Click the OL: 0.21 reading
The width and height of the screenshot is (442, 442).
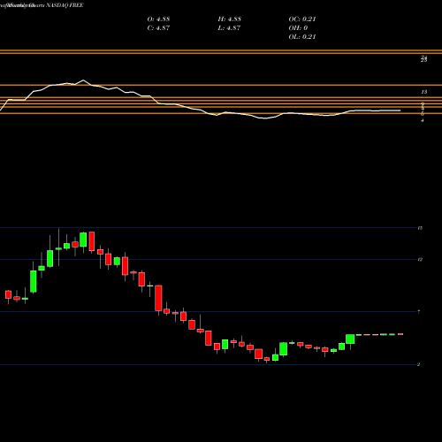[x=302, y=37]
